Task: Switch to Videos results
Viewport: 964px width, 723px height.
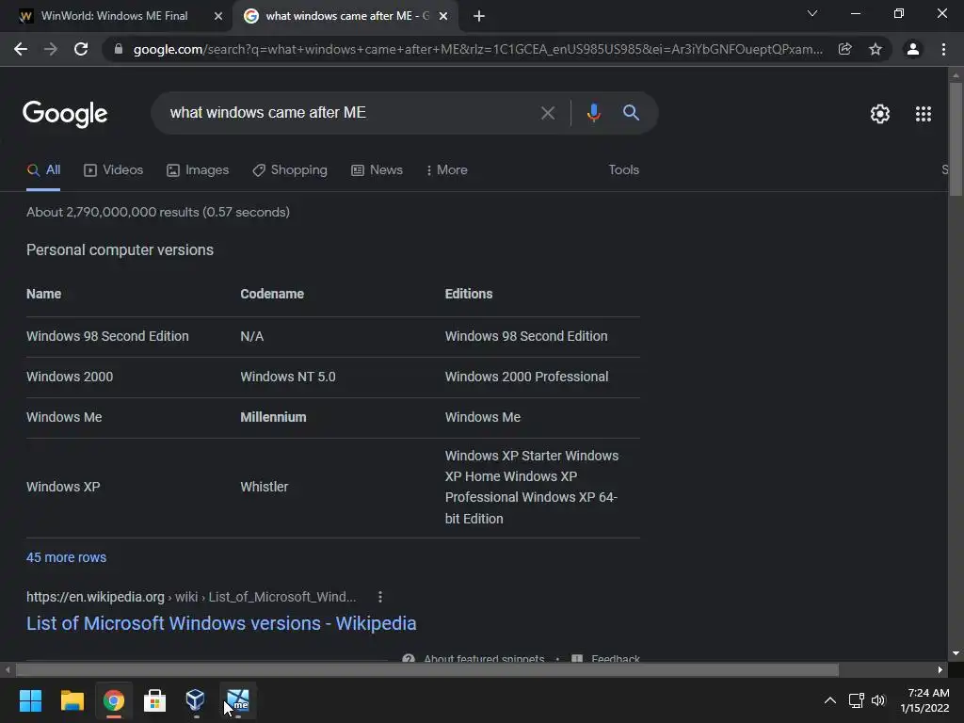Action: pyautogui.click(x=114, y=170)
